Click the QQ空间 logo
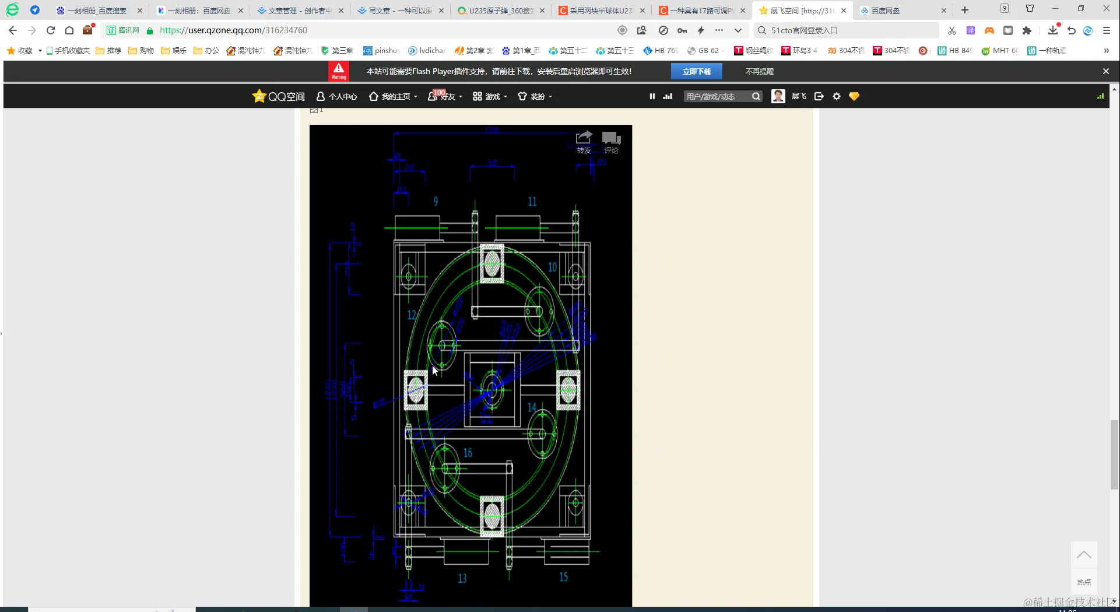This screenshot has height=612, width=1120. (278, 96)
